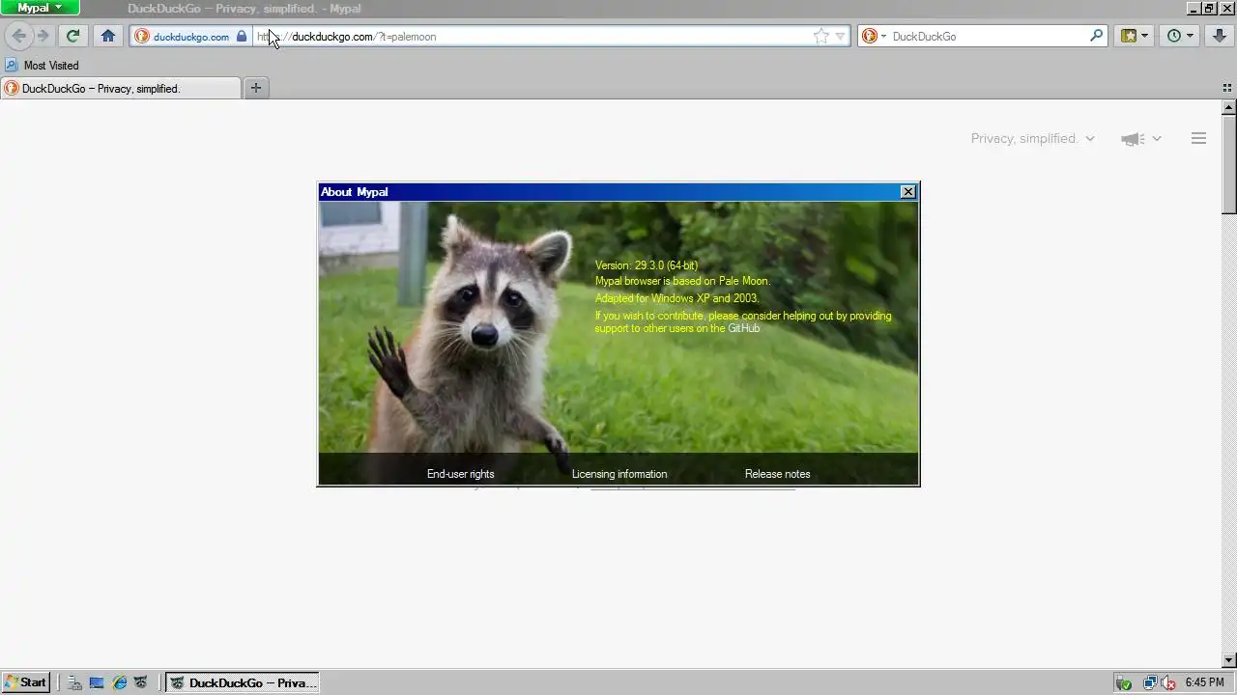Click the security shield tray icon

click(x=1123, y=682)
